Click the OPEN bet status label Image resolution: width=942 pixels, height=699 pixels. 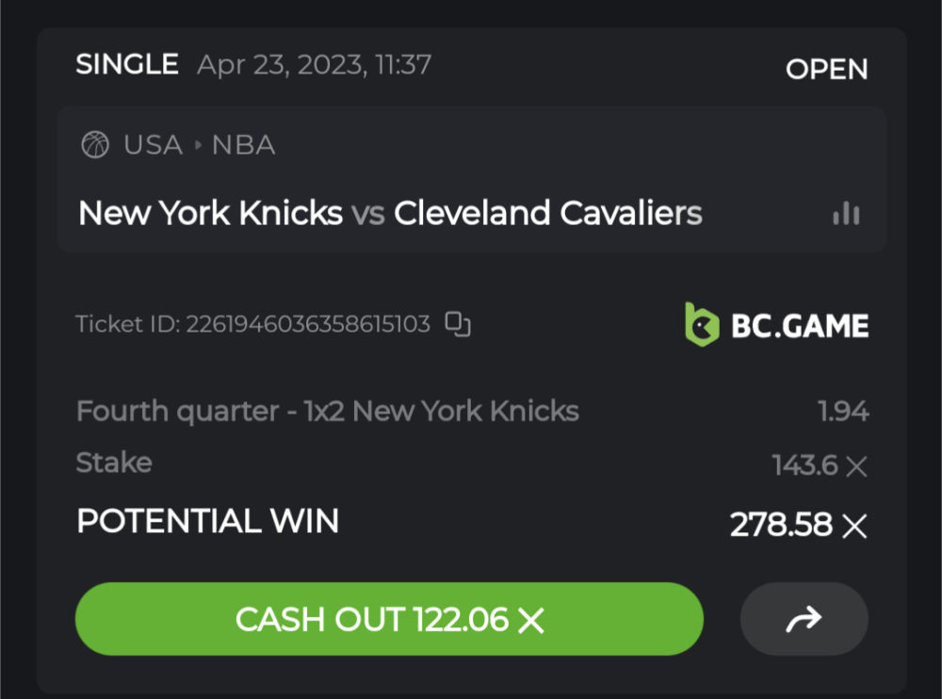click(826, 70)
